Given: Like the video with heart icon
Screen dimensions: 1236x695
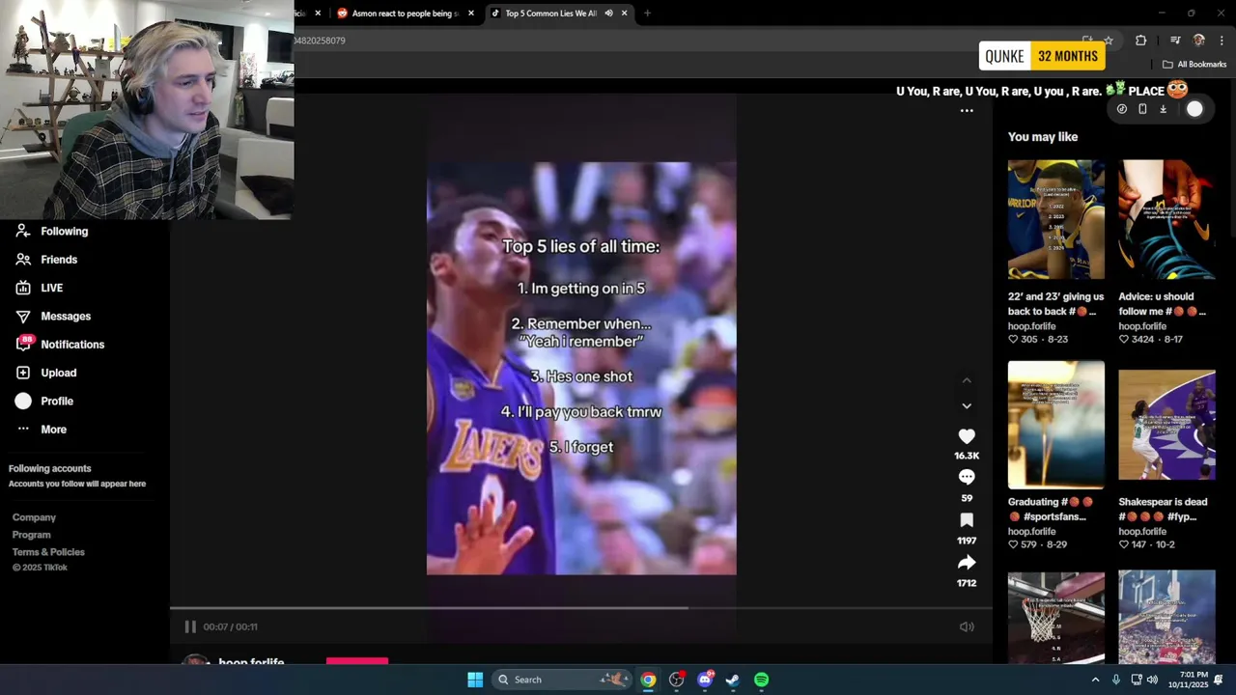Looking at the screenshot, I should click(967, 436).
